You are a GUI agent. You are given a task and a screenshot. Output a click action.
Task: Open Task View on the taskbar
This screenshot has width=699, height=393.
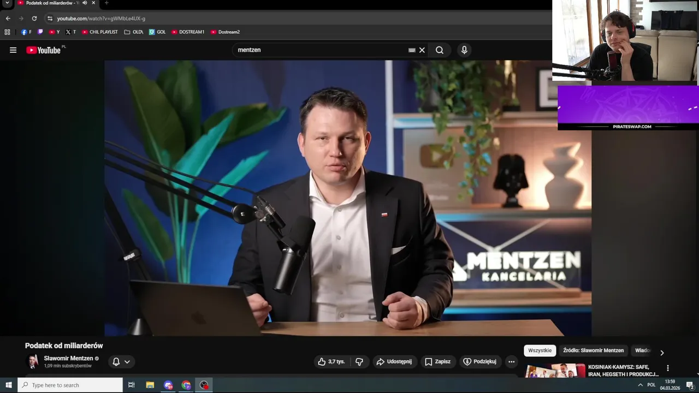point(132,385)
